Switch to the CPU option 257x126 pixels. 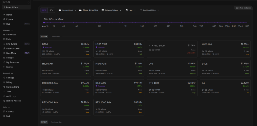coord(51,10)
